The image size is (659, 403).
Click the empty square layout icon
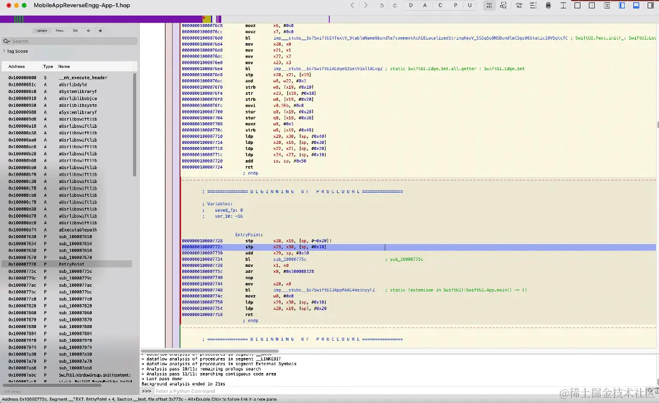[x=577, y=5]
